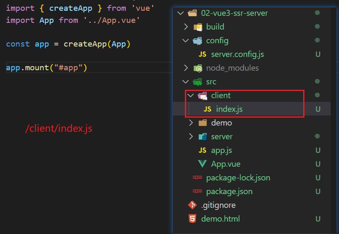Screen dimensions: 339x234
Task: Open server.config.js file
Action: (237, 54)
